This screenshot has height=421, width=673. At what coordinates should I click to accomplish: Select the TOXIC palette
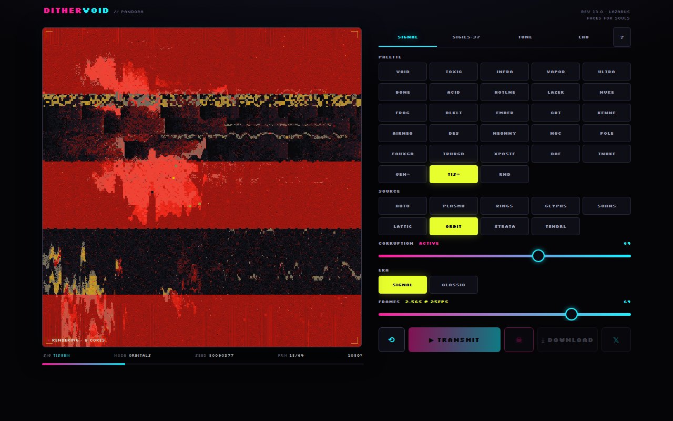coord(454,72)
